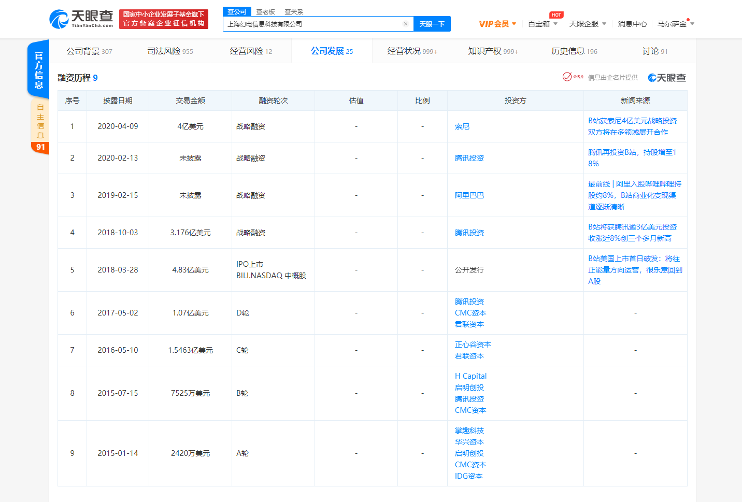This screenshot has height=502, width=742.
Task: Select the 查公司 search tab
Action: [237, 11]
